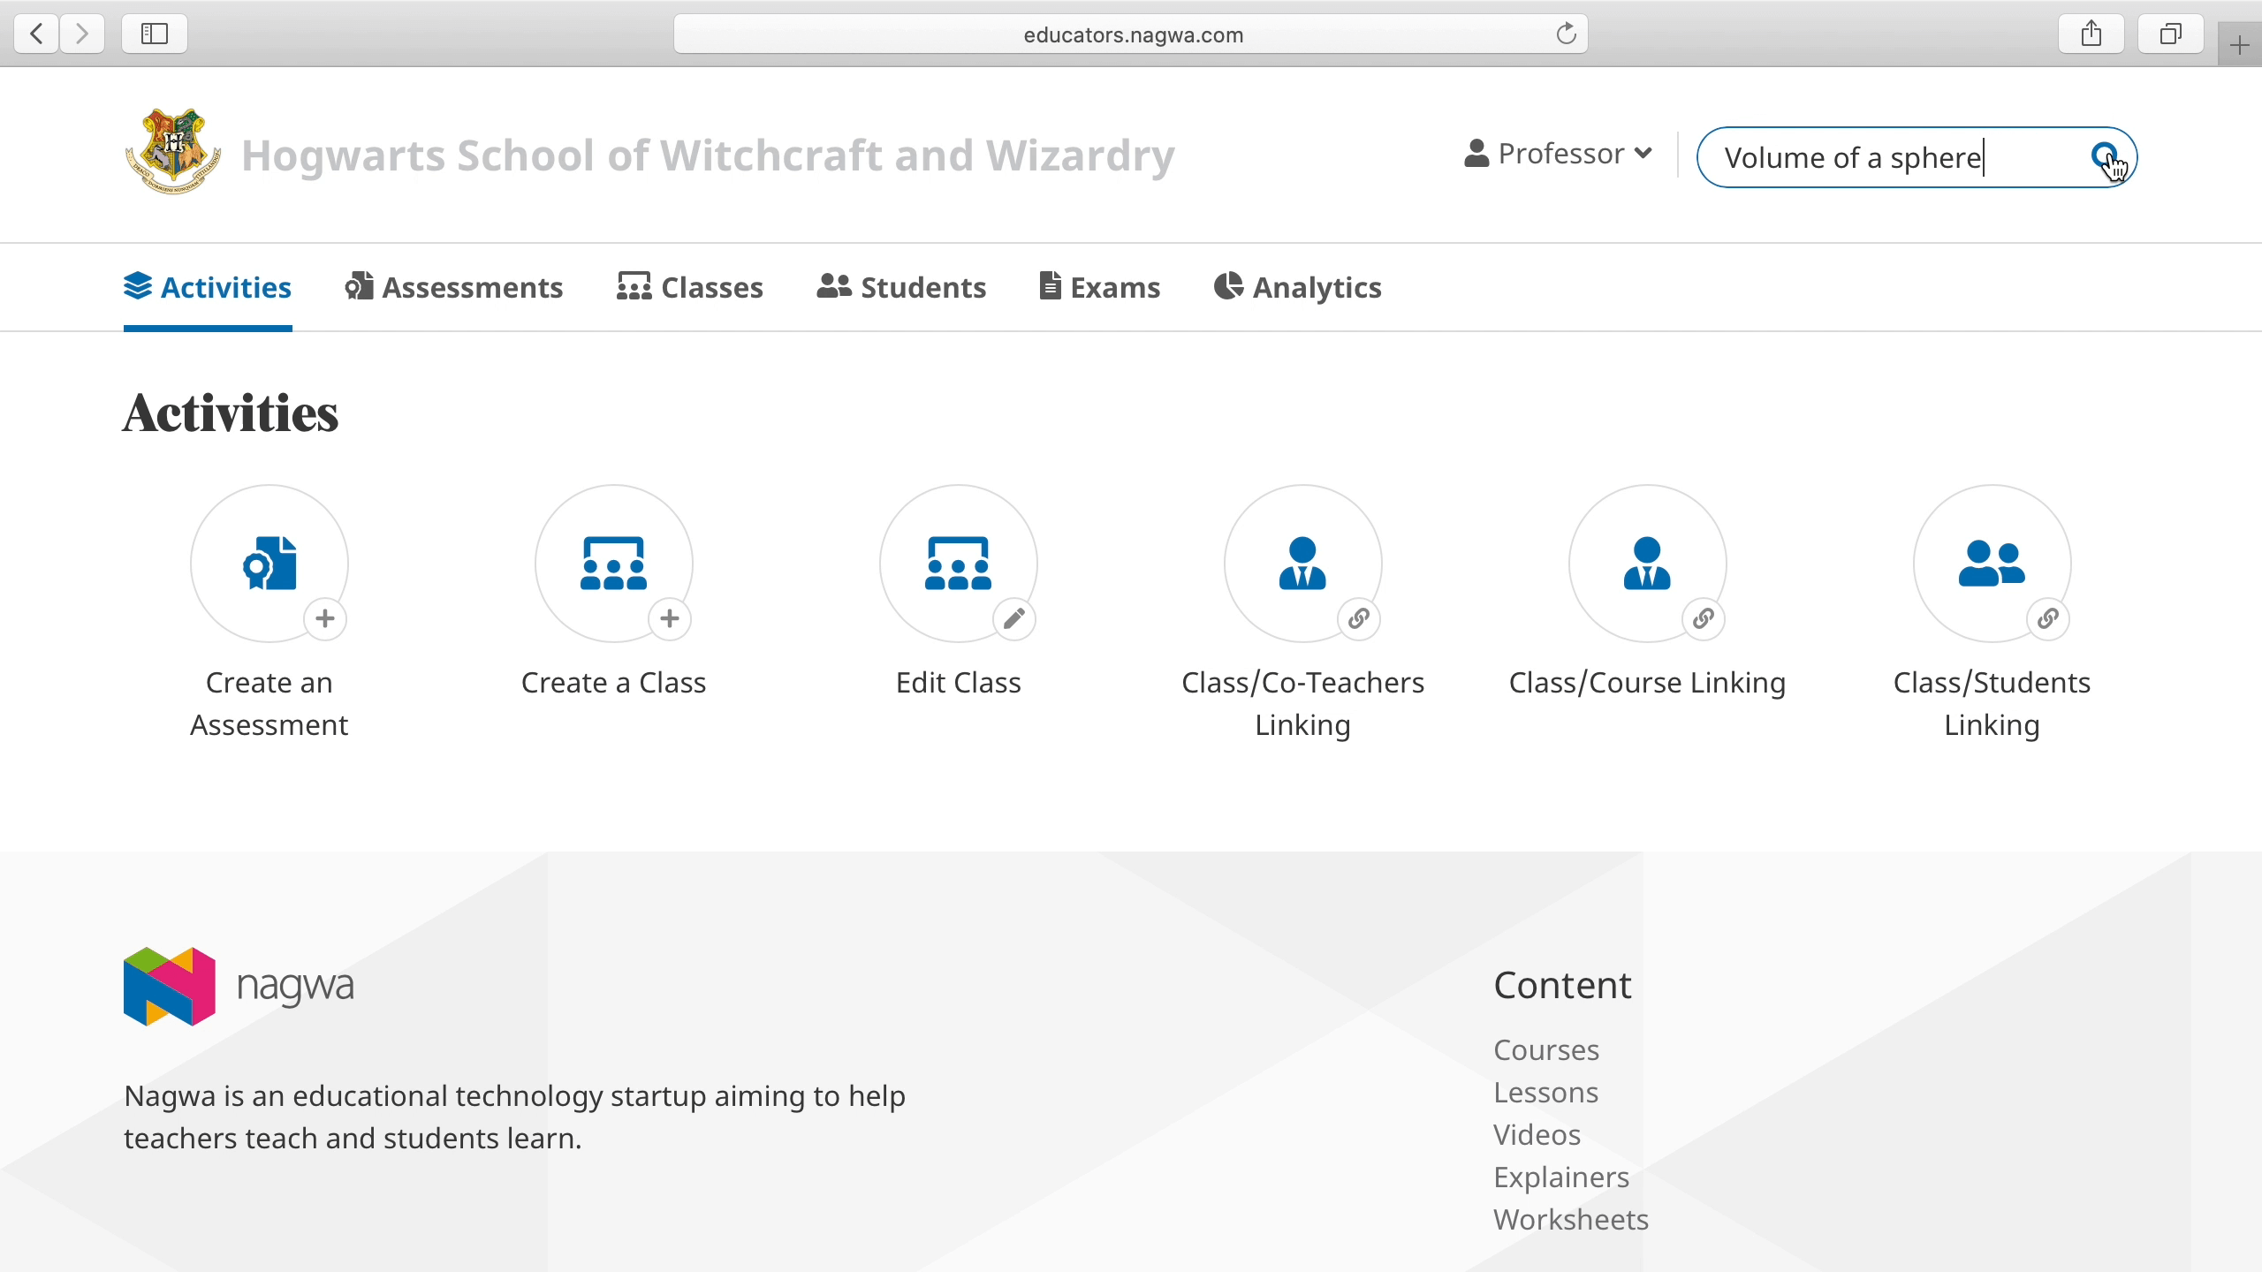Expand the Professor account dropdown
The width and height of the screenshot is (2262, 1272).
[1558, 153]
